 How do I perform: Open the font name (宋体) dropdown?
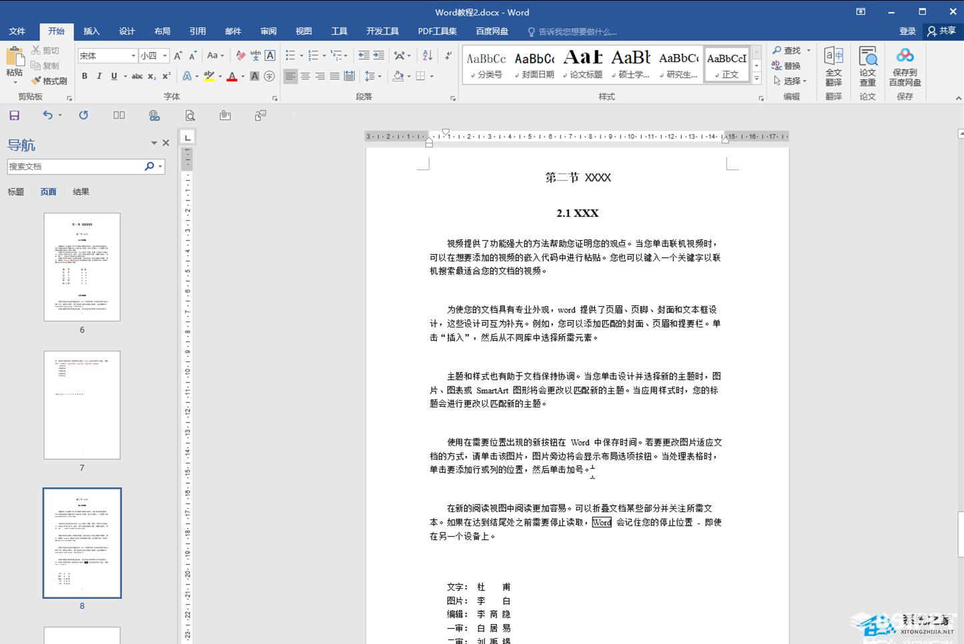tap(133, 56)
